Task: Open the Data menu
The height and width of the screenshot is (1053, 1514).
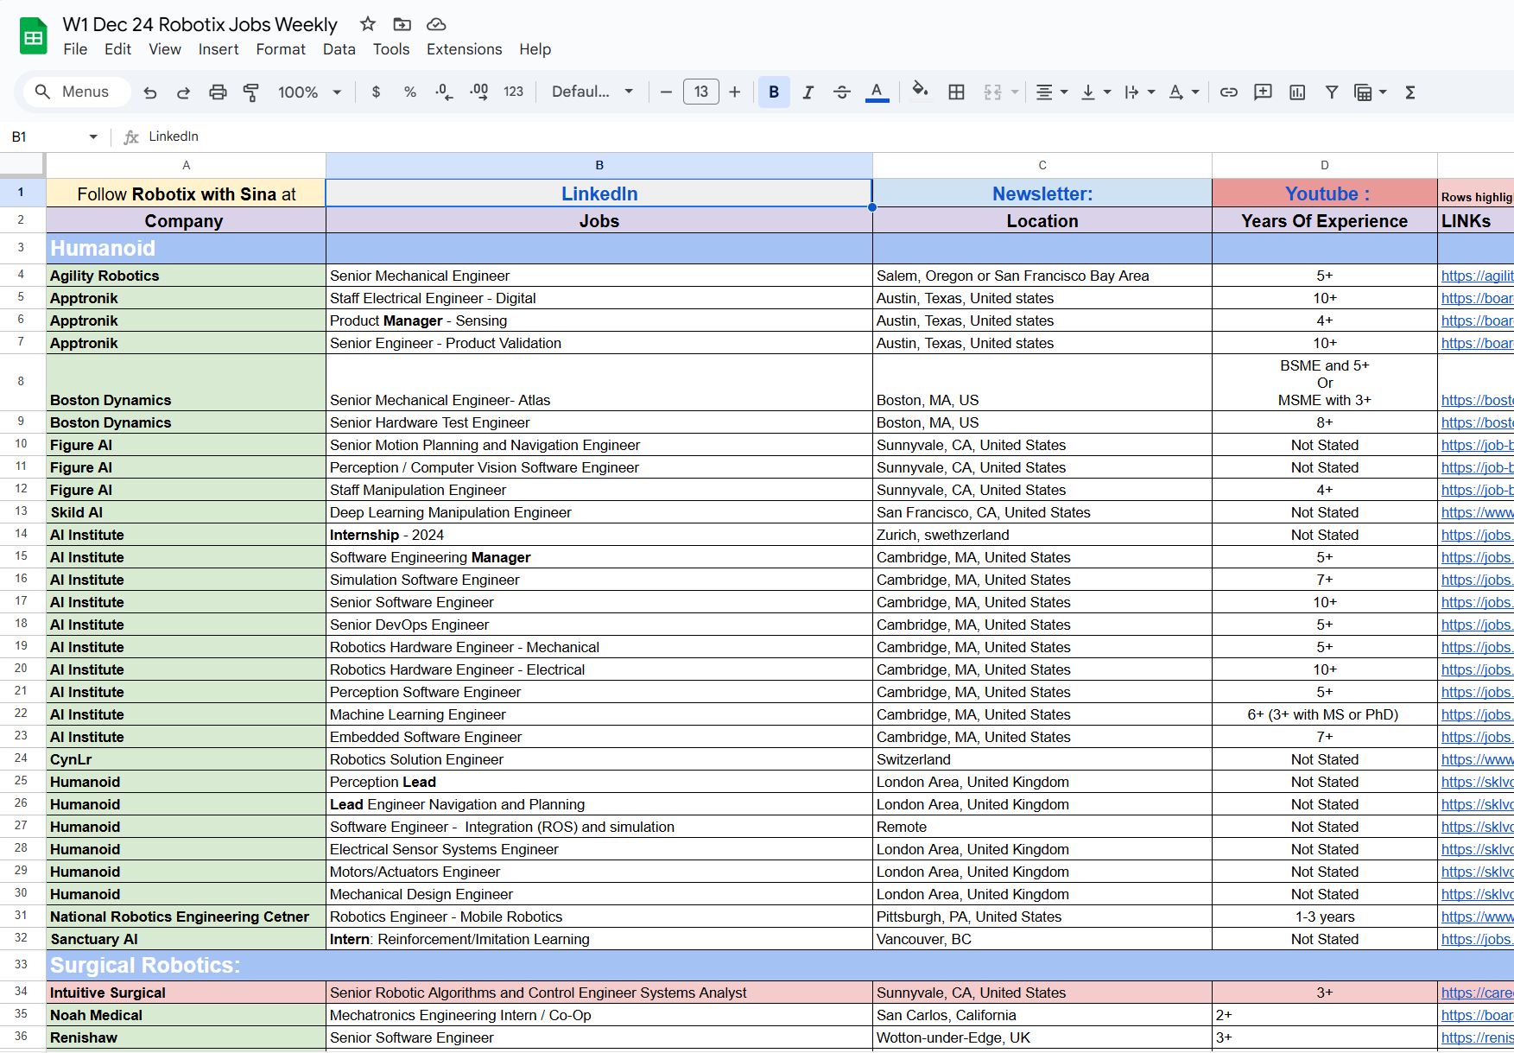Action: pos(339,49)
